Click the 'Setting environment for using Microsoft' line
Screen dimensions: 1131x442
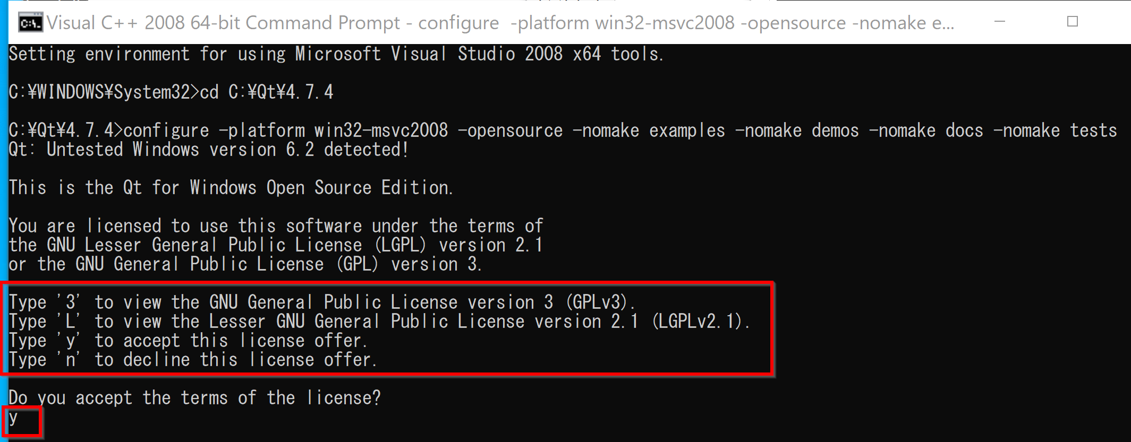point(336,54)
